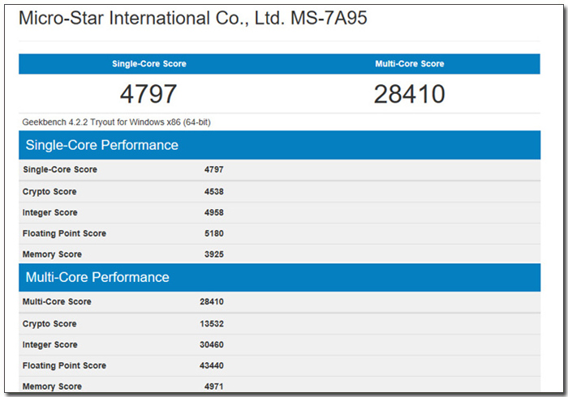Click the Single-Core Performance section header
This screenshot has height=397, width=568.
coord(279,145)
